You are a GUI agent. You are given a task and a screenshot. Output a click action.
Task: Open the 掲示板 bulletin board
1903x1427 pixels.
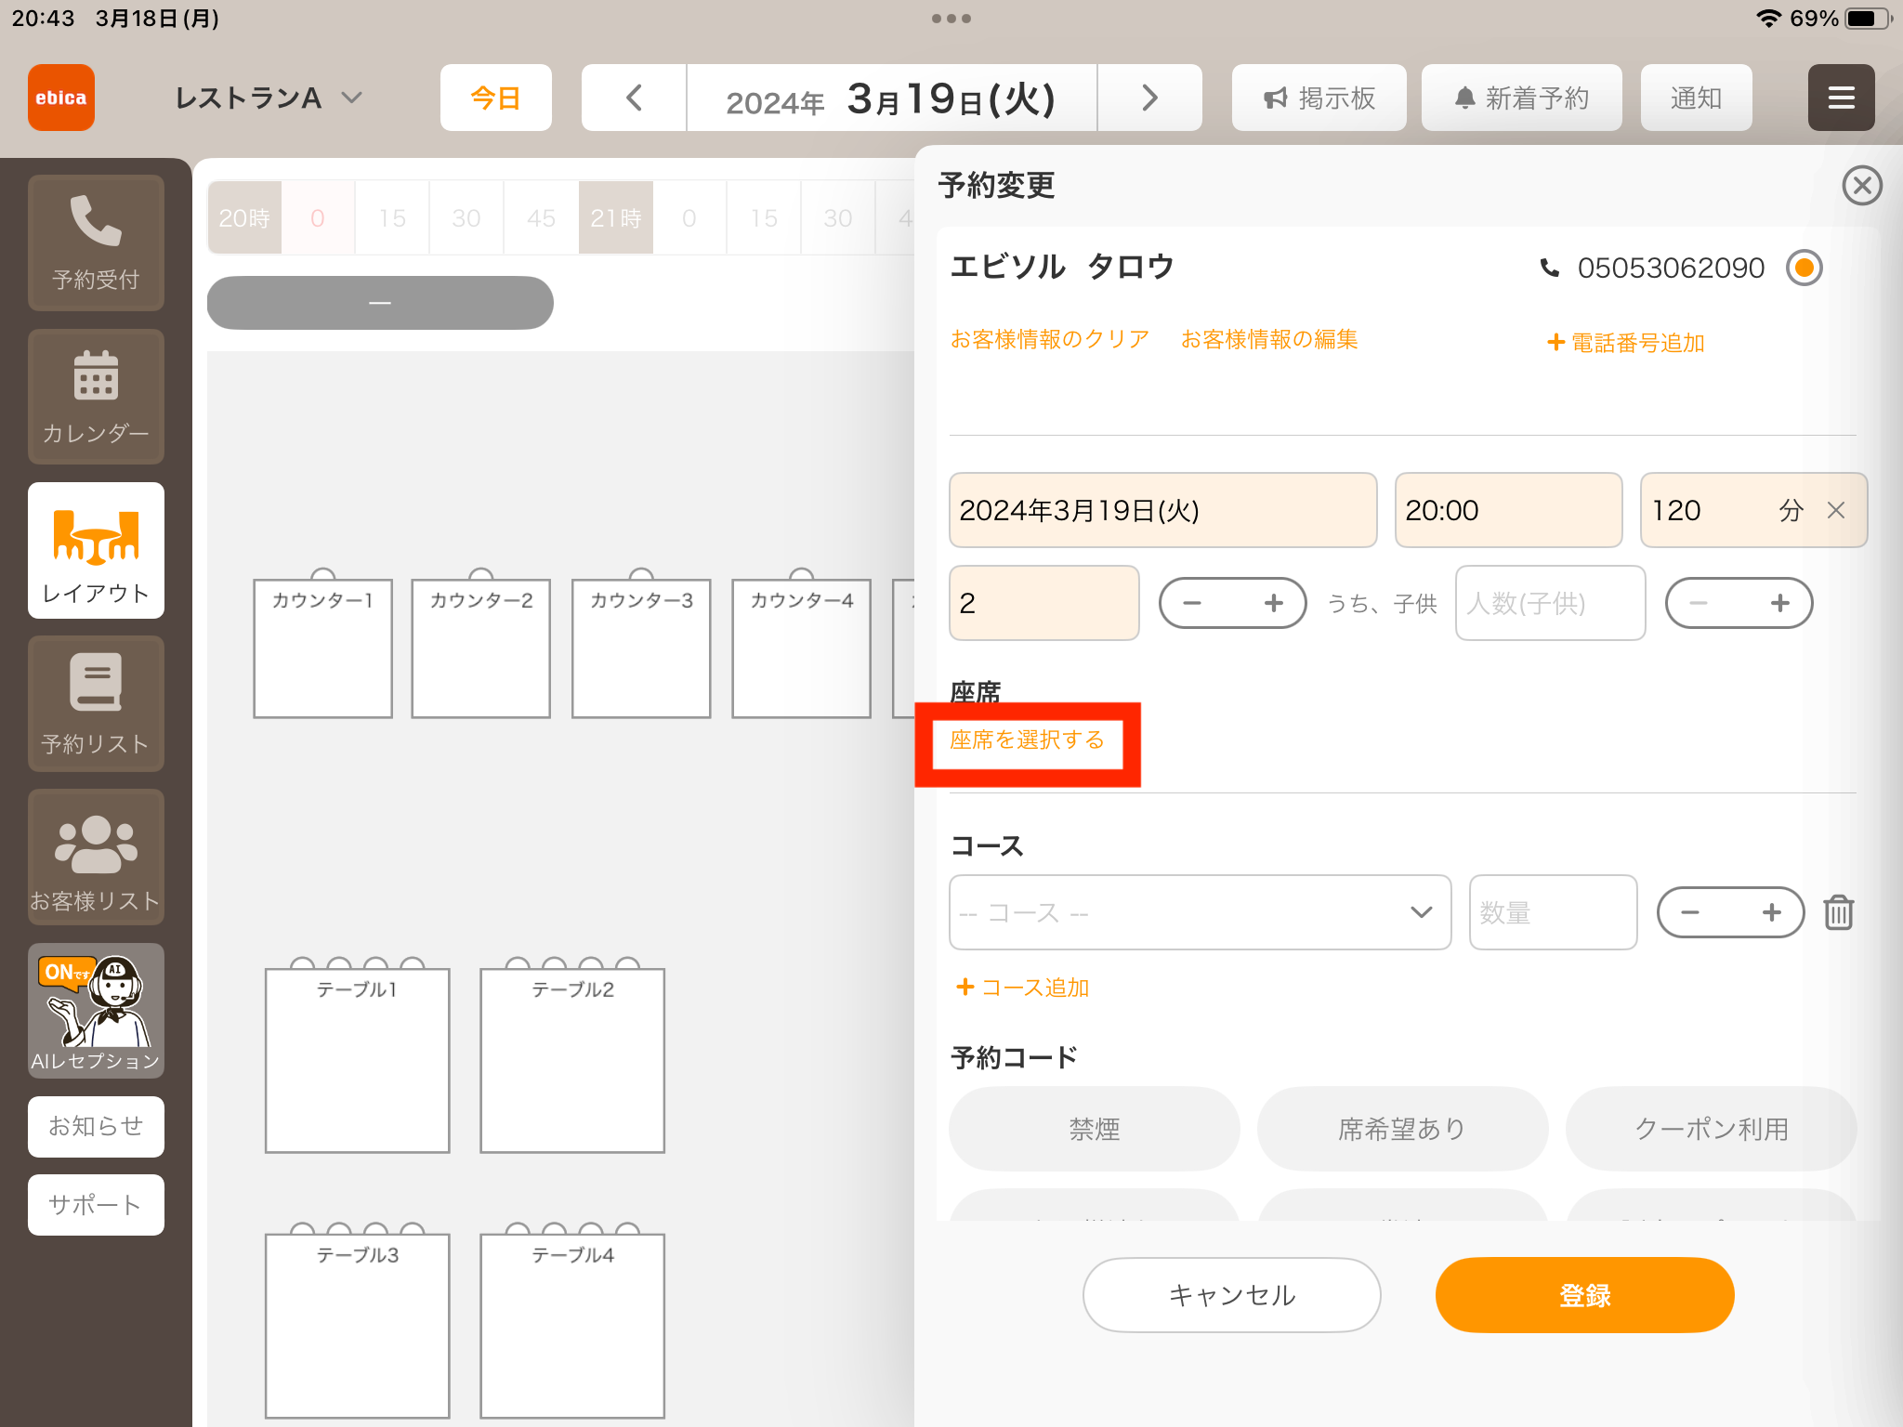1319,98
